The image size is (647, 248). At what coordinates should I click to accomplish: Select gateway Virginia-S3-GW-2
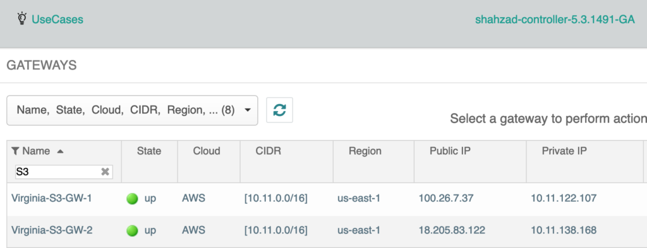(52, 230)
